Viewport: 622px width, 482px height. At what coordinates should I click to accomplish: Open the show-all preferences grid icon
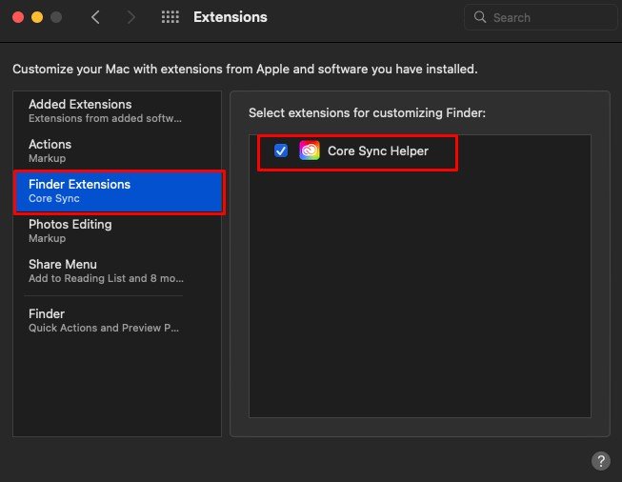coord(171,17)
